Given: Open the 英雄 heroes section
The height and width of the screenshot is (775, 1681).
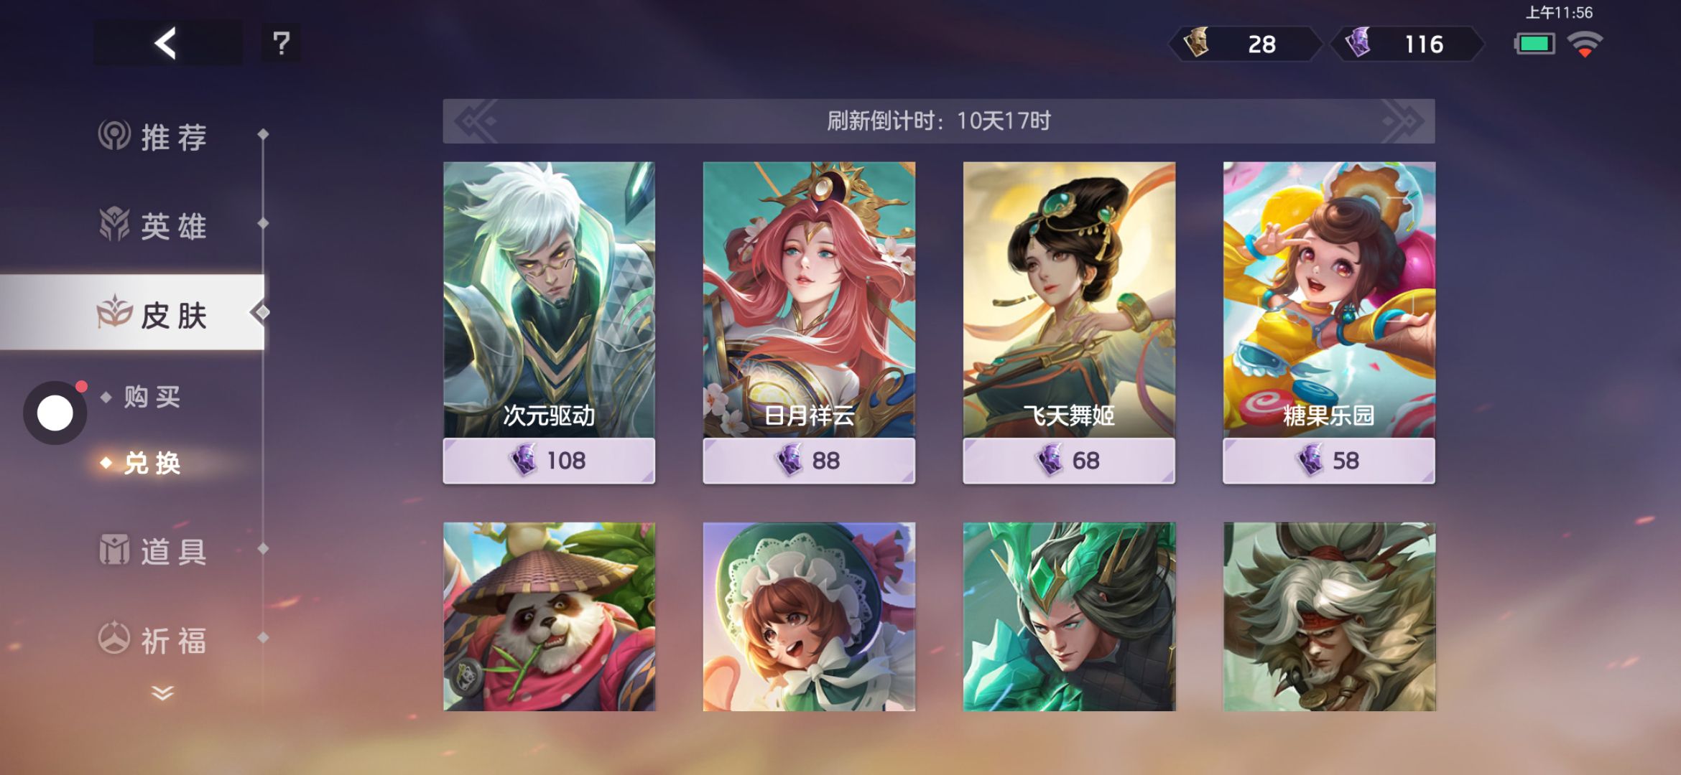Looking at the screenshot, I should (x=154, y=225).
